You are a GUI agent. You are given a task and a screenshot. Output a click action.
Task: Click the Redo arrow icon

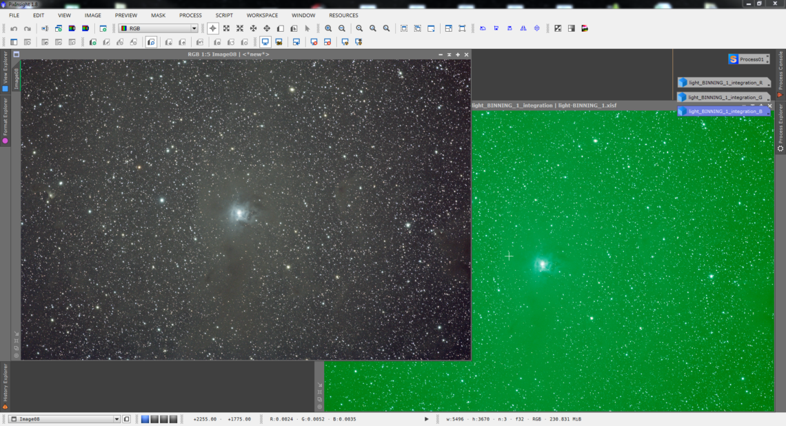[x=28, y=28]
